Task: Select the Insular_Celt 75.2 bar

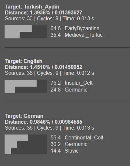Action: (x=21, y=83)
